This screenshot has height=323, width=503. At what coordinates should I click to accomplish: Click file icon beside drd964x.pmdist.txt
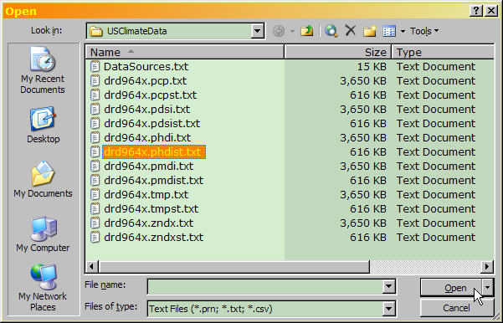click(x=95, y=180)
